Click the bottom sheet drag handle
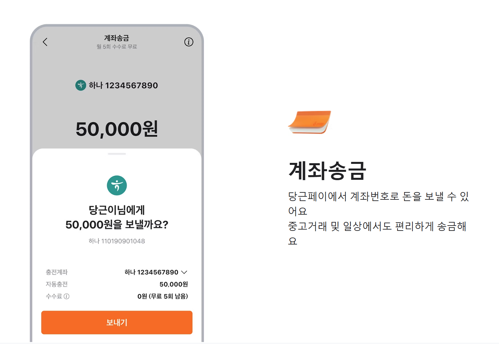Viewport: 499px width, 344px height. [x=117, y=154]
